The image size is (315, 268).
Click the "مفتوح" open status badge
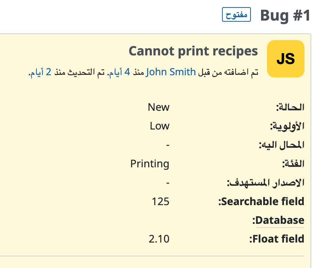coord(236,15)
